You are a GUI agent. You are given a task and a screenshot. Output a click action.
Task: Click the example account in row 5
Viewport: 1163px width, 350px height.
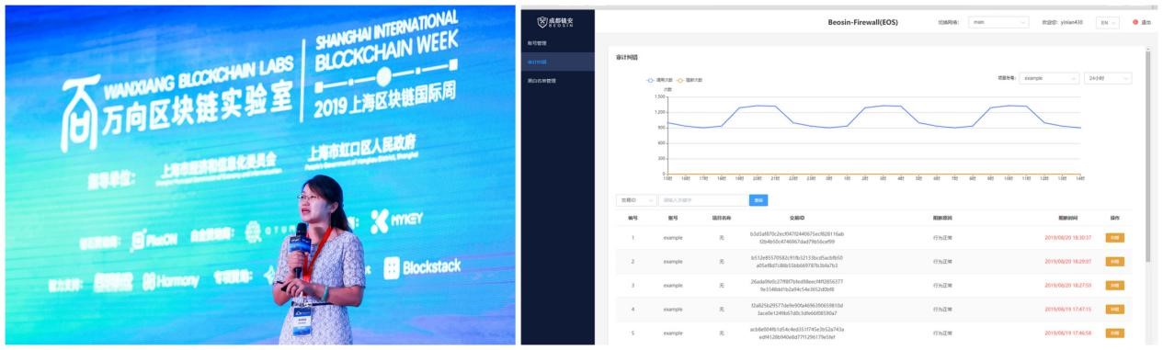click(x=673, y=333)
